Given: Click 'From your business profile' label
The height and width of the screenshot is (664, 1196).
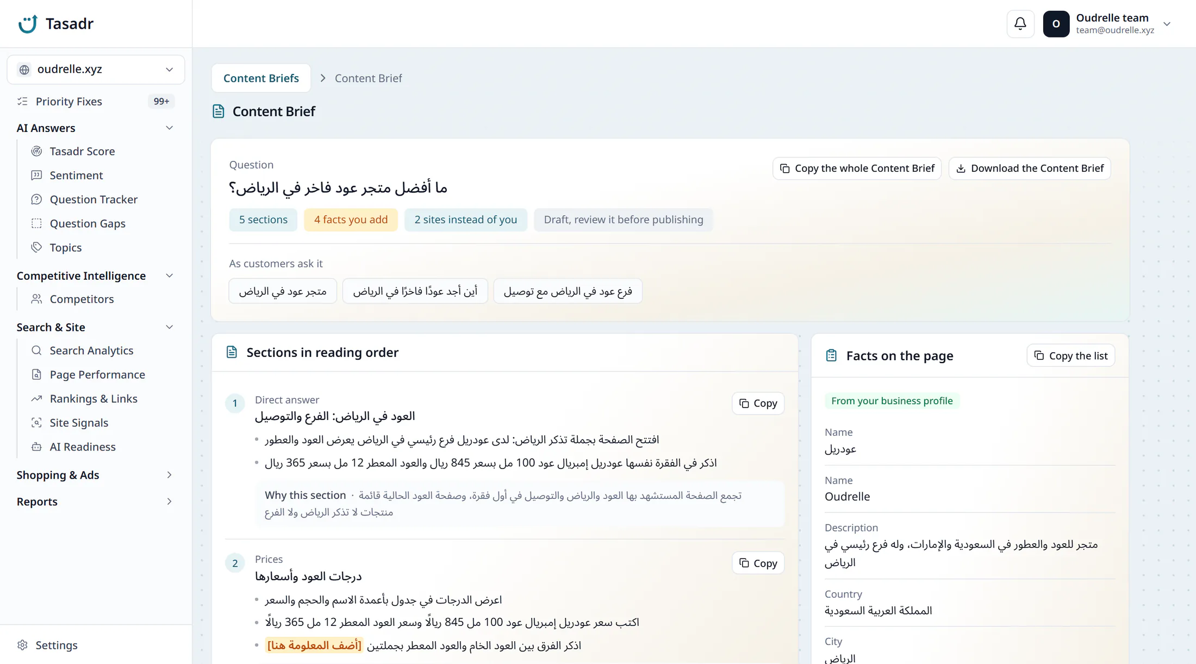Looking at the screenshot, I should (x=892, y=400).
